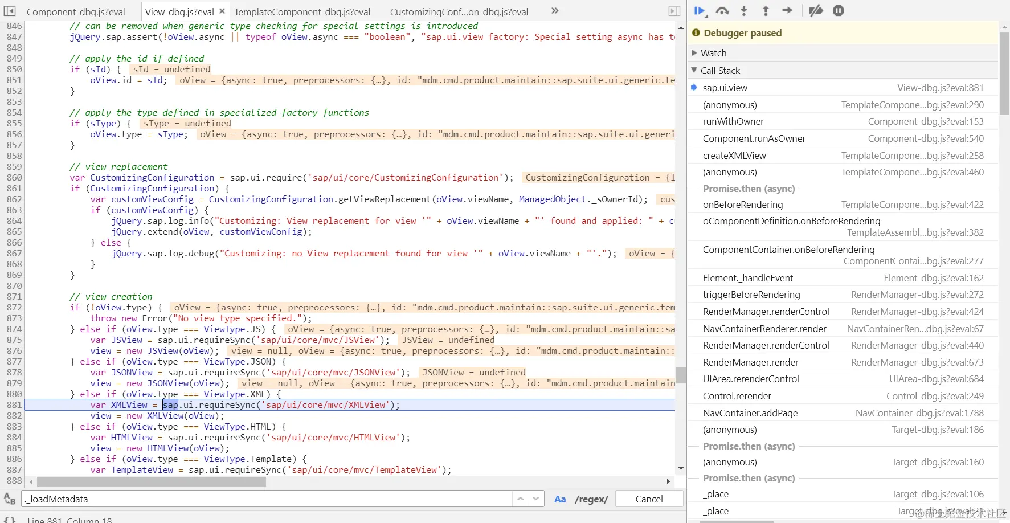The image size is (1010, 523).
Task: Hide the debugger sidebar pane
Action: (674, 11)
